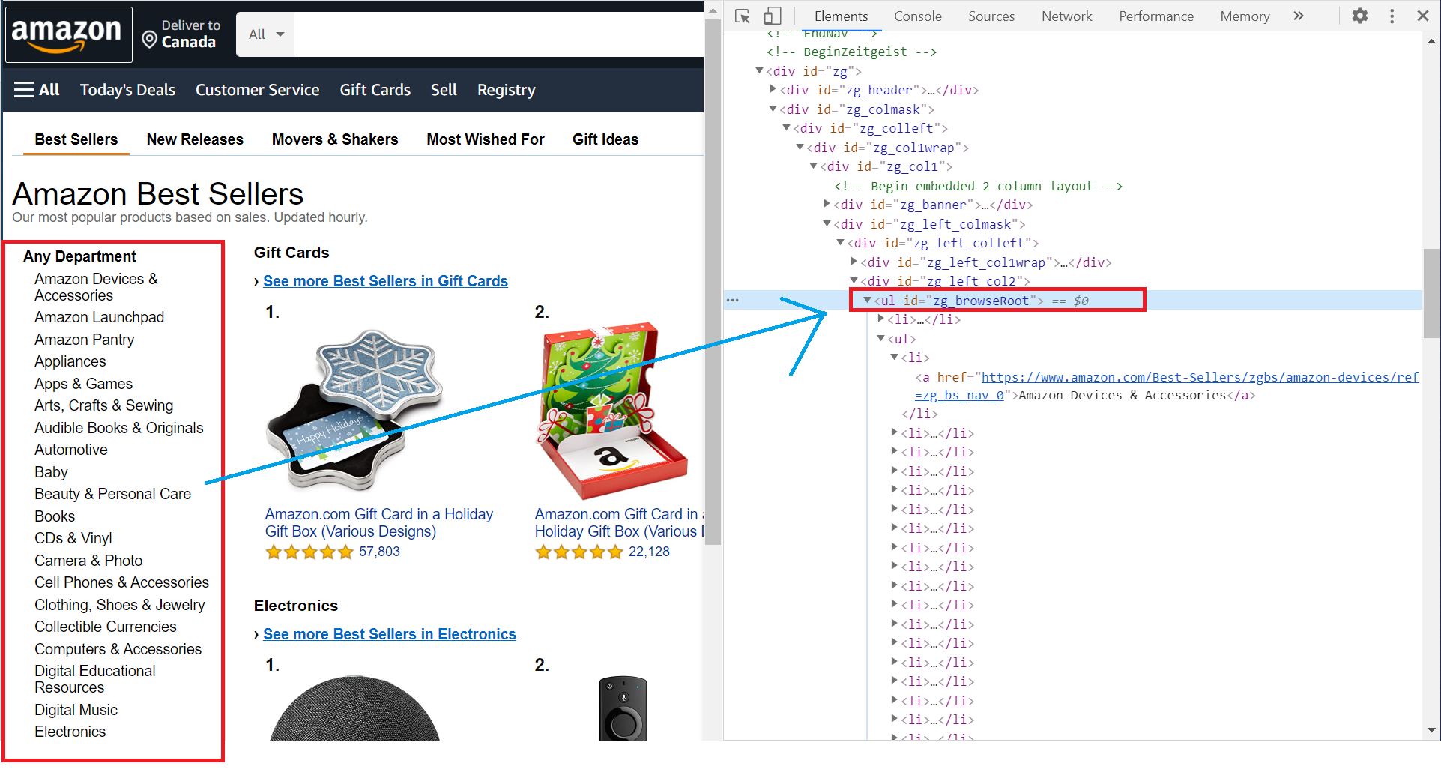Show more DevTools tabs via chevron
The image size is (1441, 772).
[x=1299, y=16]
